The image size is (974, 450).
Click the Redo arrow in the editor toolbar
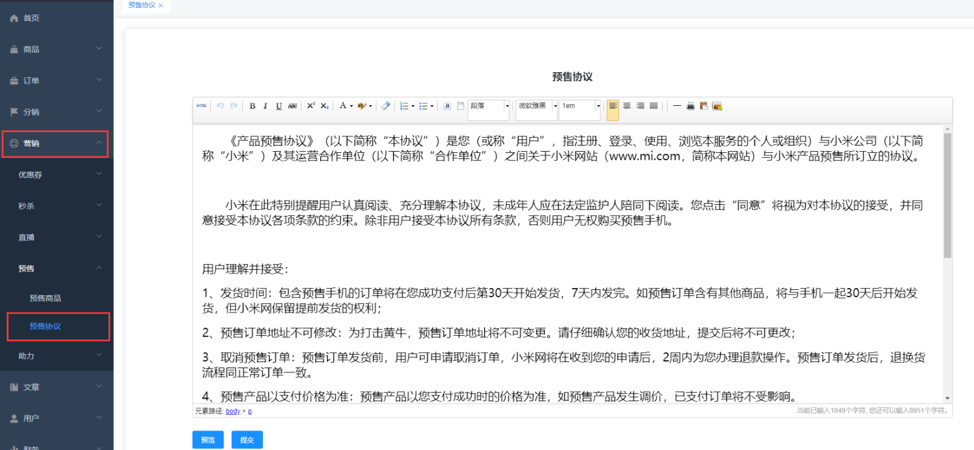(234, 106)
